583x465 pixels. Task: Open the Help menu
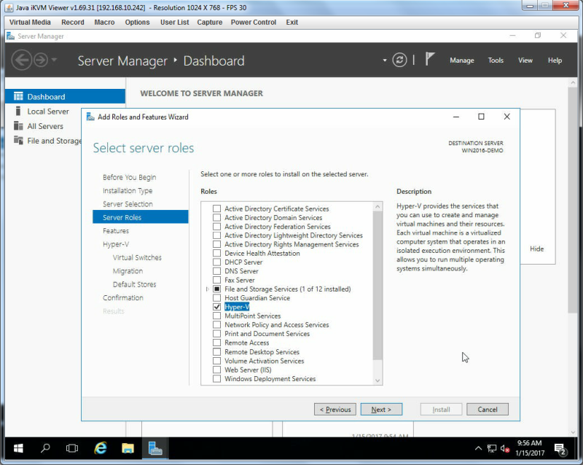[x=555, y=60]
